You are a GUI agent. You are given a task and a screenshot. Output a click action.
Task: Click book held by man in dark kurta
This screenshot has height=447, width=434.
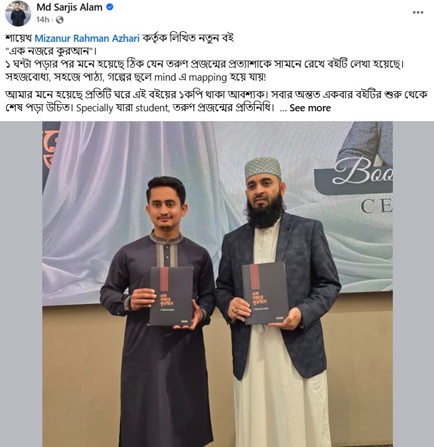(x=171, y=296)
